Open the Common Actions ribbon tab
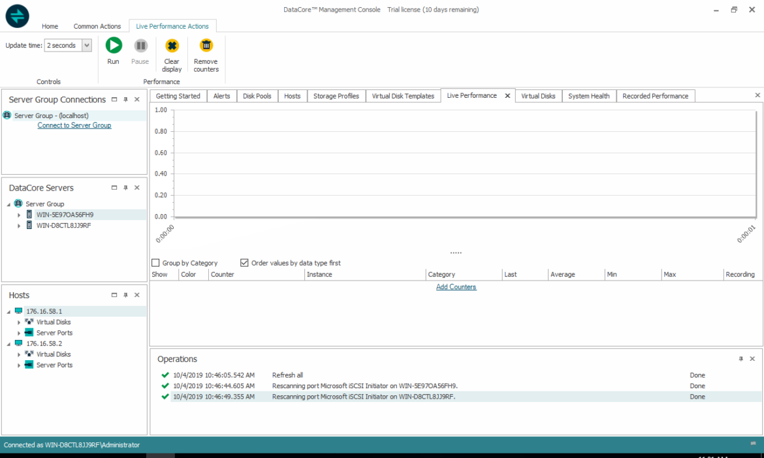The image size is (764, 458). (x=97, y=26)
